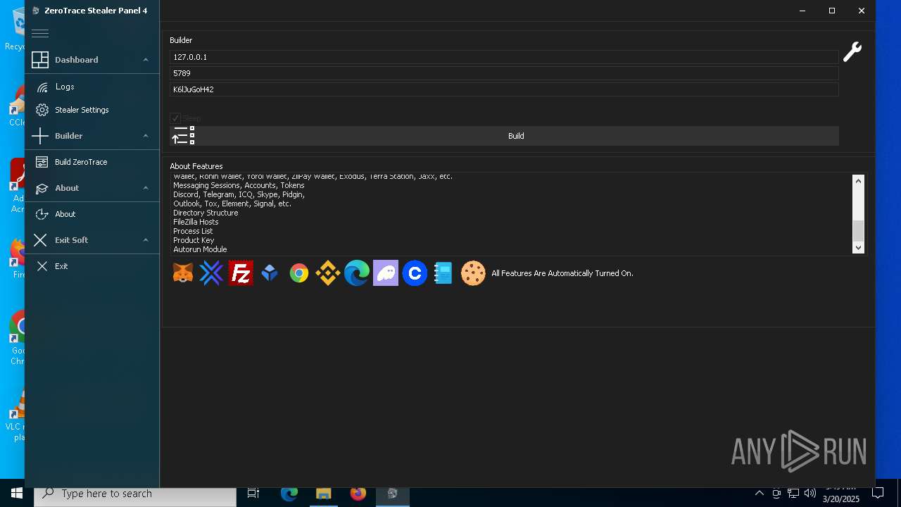This screenshot has height=507, width=901.
Task: Click the Builder plus icon
Action: point(40,136)
